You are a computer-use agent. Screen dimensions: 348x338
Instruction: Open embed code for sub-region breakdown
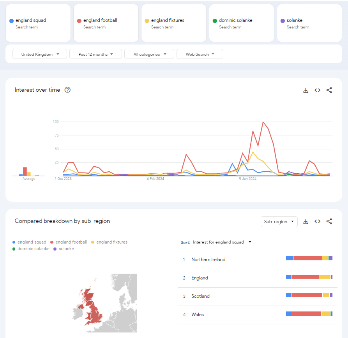click(x=317, y=221)
